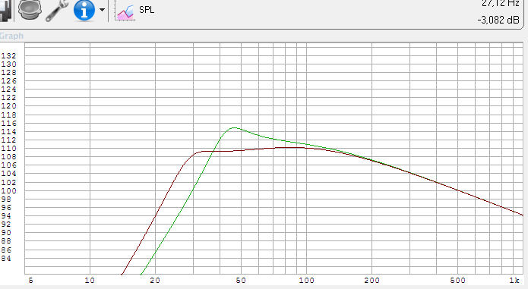Image resolution: width=528 pixels, height=289 pixels.
Task: Click the 132 dB vertical axis label
Action: (8, 56)
